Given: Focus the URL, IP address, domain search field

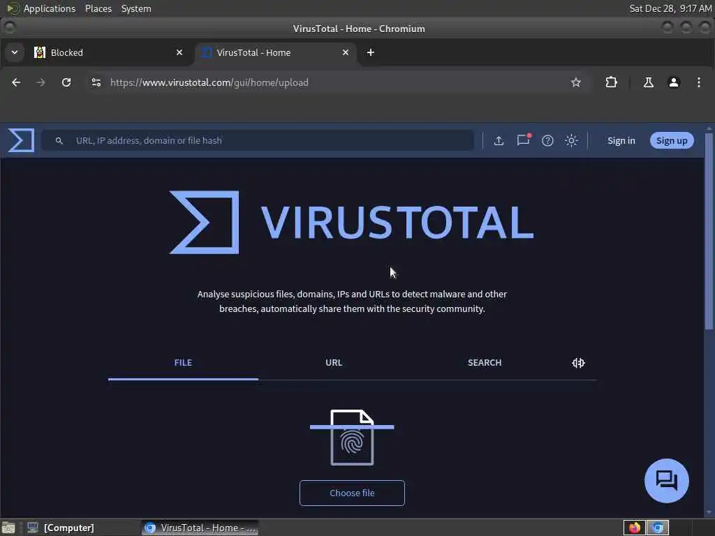Looking at the screenshot, I should point(258,140).
